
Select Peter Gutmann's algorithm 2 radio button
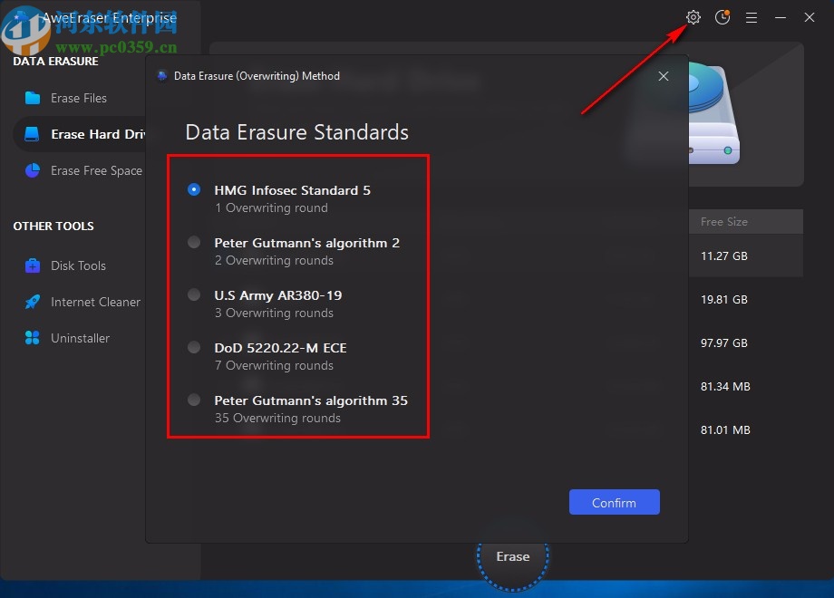click(x=194, y=243)
